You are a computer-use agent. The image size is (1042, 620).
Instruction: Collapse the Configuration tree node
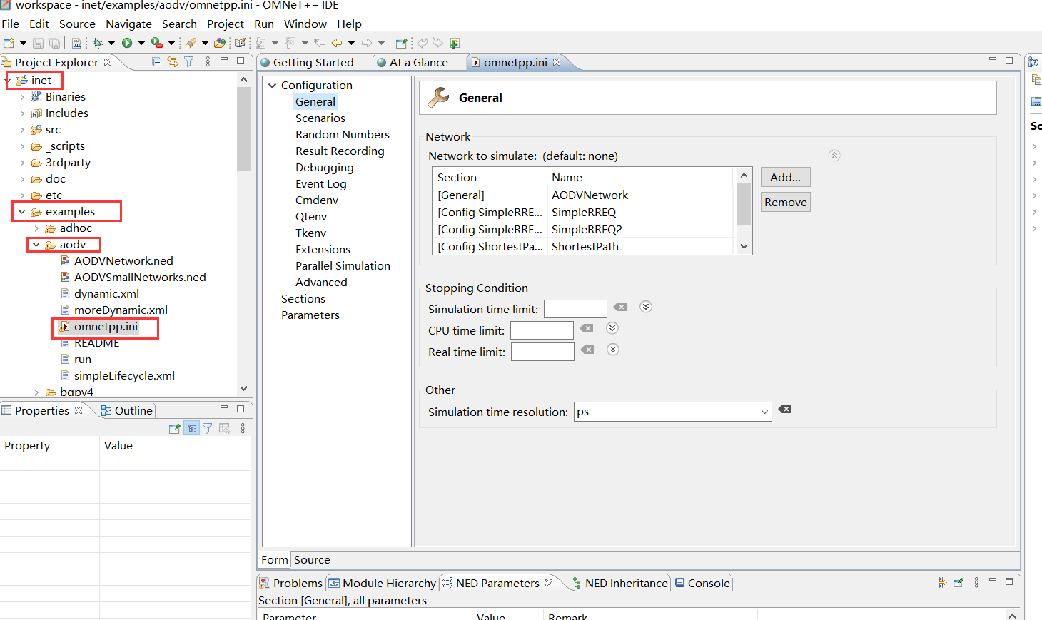tap(272, 86)
